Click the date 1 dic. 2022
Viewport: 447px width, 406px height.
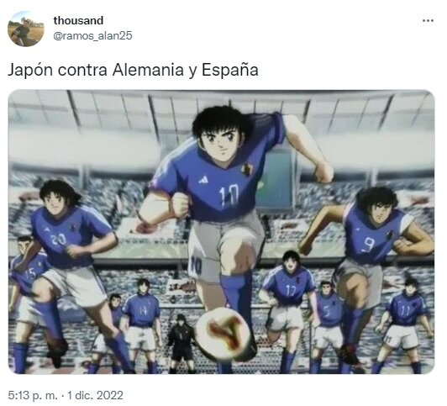coord(95,395)
